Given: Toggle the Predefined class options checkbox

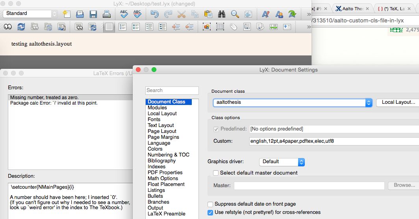Looking at the screenshot, I should point(216,129).
